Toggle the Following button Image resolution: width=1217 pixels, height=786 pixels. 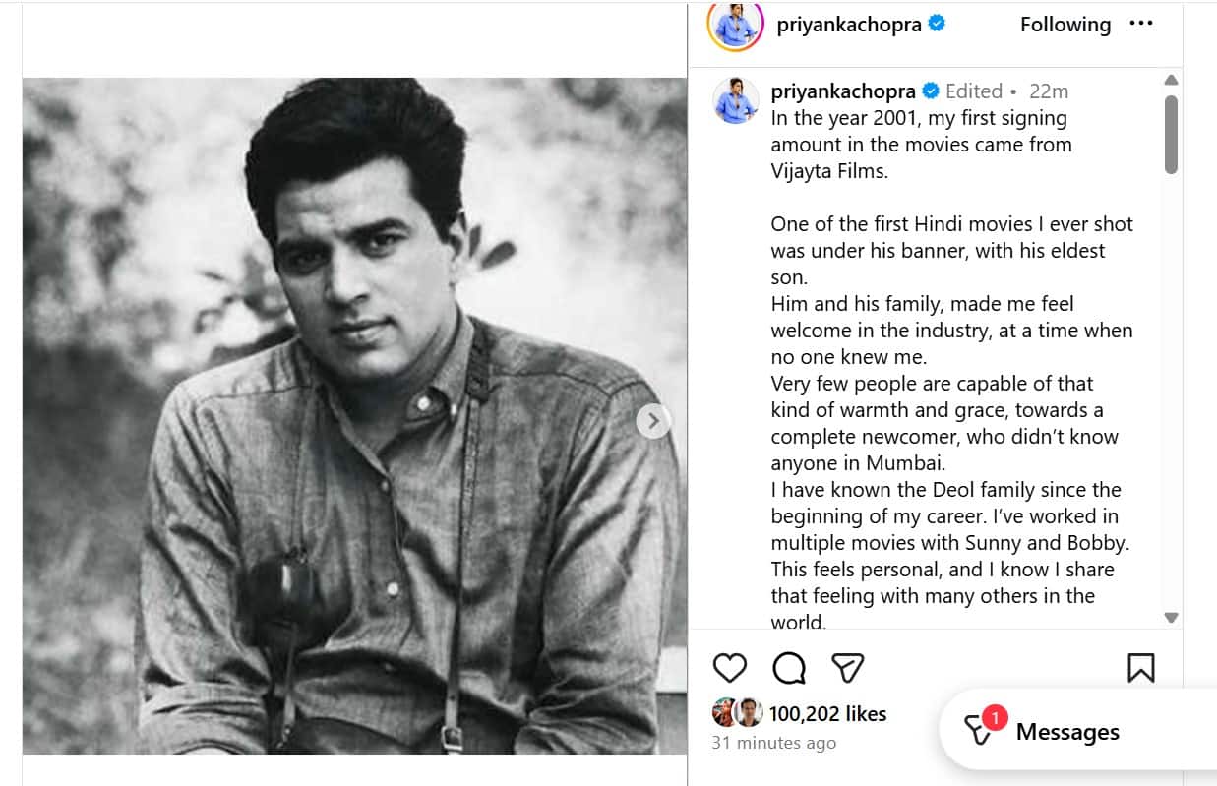pyautogui.click(x=1065, y=25)
